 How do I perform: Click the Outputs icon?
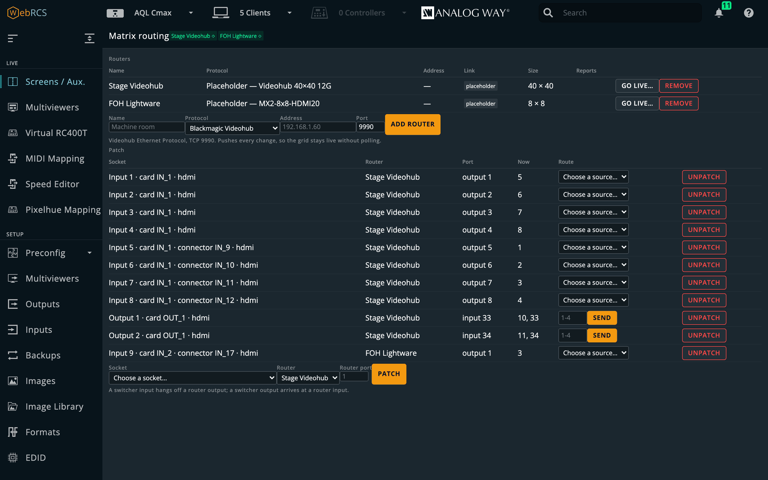click(x=13, y=304)
